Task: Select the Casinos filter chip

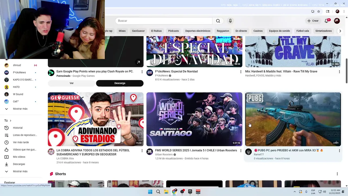Action: (258, 31)
